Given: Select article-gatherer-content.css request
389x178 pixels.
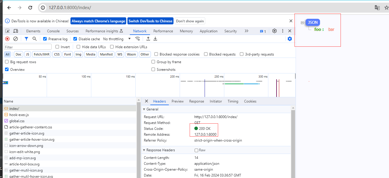Looking at the screenshot, I should coord(70,127).
